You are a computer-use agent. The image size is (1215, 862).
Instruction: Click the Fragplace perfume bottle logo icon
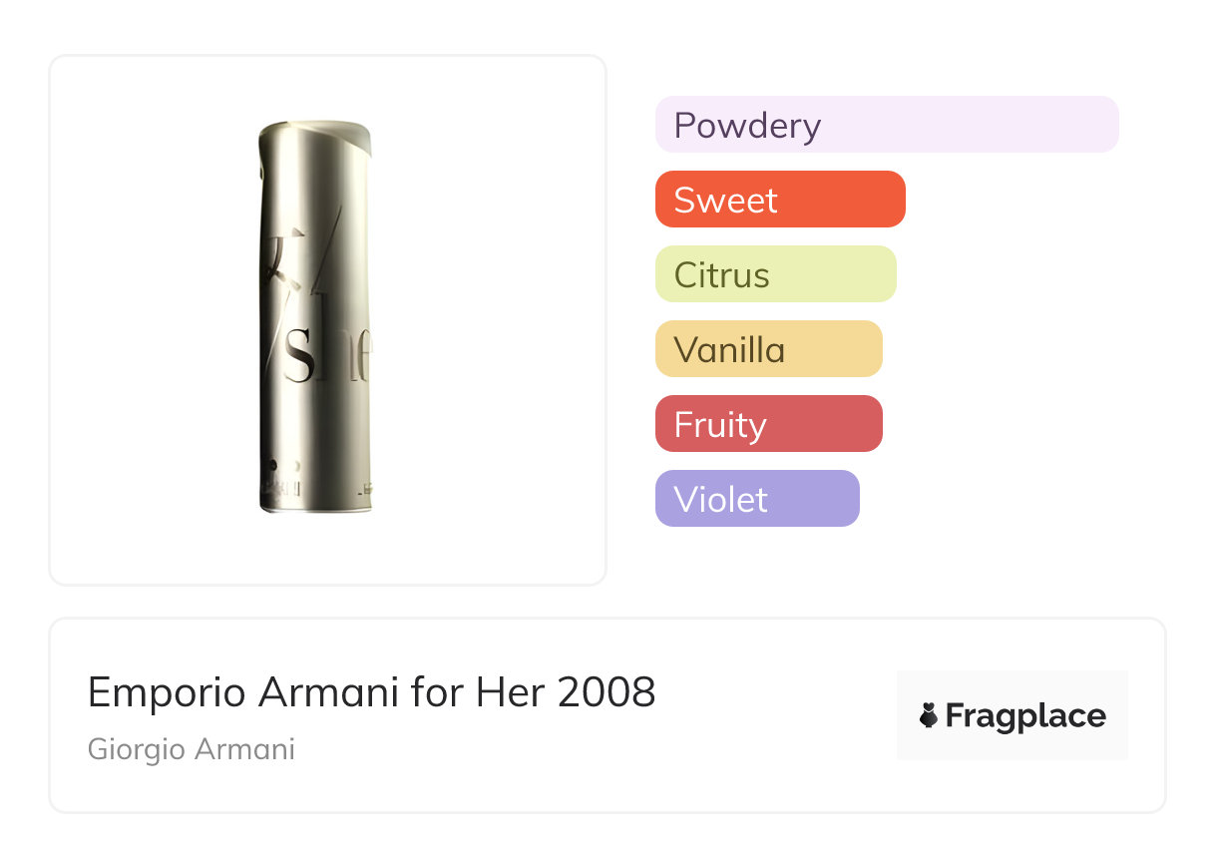(x=929, y=715)
